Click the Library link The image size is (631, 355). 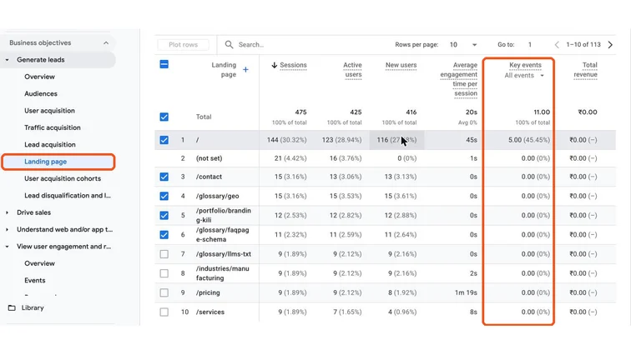click(x=33, y=308)
